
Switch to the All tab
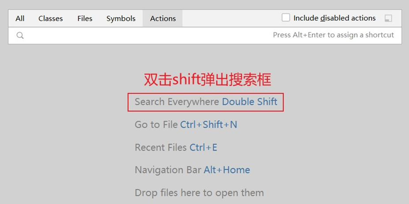(20, 18)
